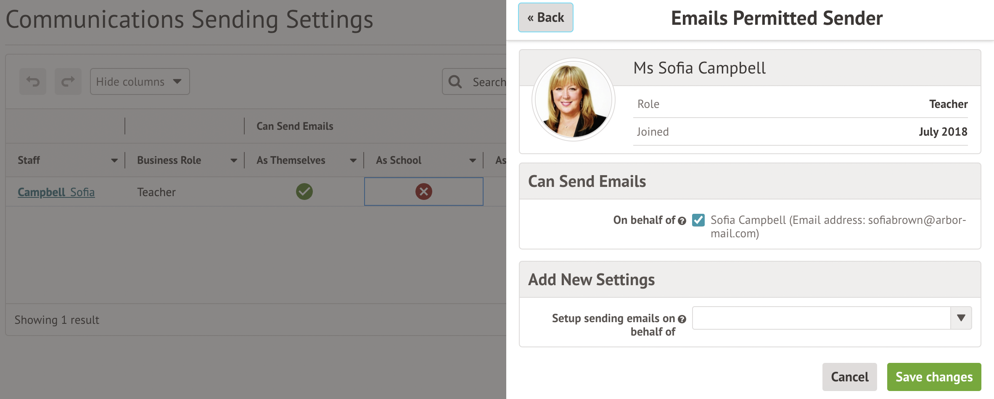Expand the Staff column sort arrow
This screenshot has height=399, width=994.
click(x=114, y=160)
